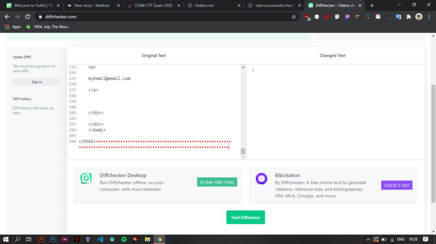Go forward in browser history
Viewport: 436px width, 244px height.
click(x=17, y=17)
